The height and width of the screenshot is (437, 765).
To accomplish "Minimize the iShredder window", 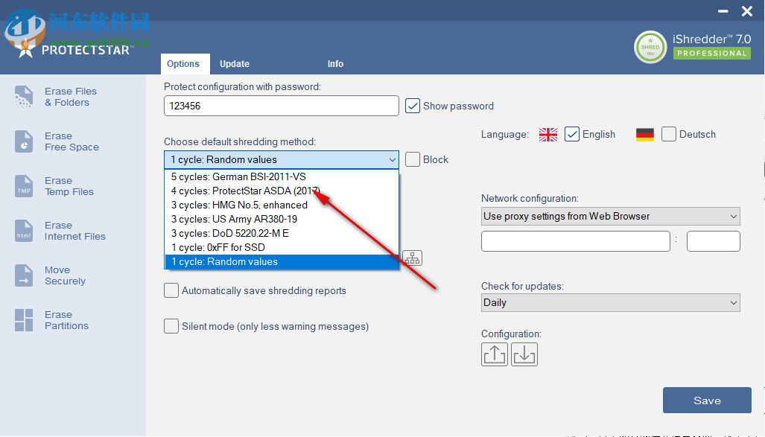I will (x=723, y=10).
